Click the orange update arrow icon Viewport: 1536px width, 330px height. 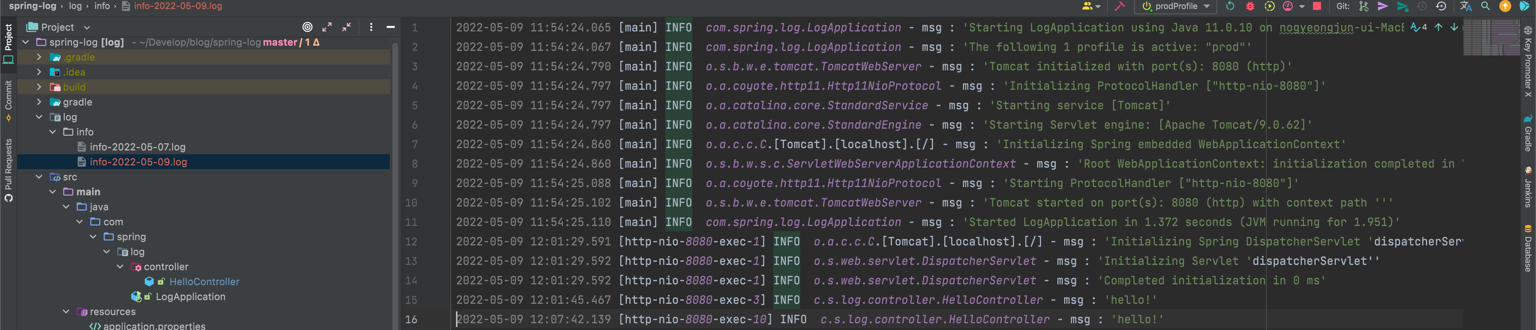pyautogui.click(x=1505, y=6)
